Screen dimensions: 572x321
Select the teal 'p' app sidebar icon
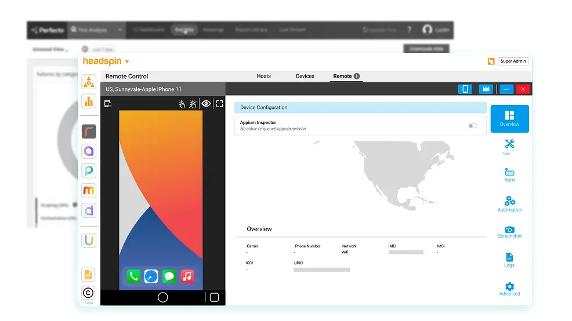[x=89, y=170]
